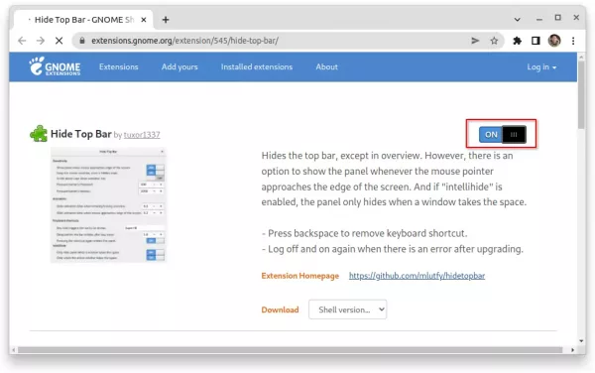
Task: Open the Extensions nav item
Action: click(118, 66)
